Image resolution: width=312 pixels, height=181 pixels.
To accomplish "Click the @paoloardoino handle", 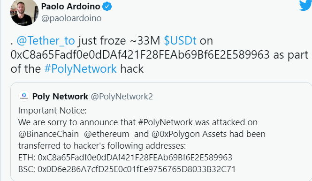I will point(71,18).
